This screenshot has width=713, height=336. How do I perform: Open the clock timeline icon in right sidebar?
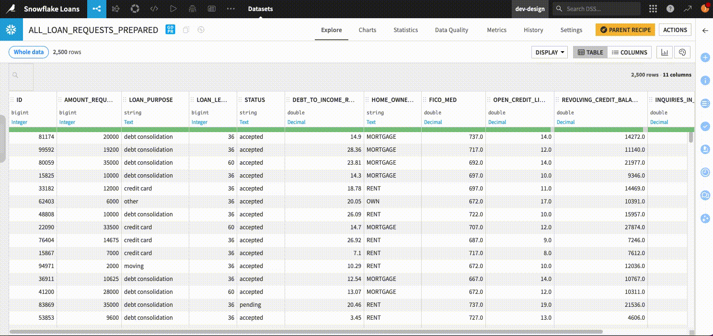pos(705,172)
